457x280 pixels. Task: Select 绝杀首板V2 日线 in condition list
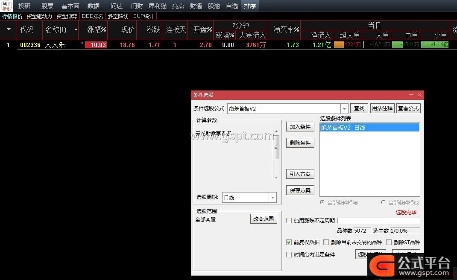click(x=370, y=128)
